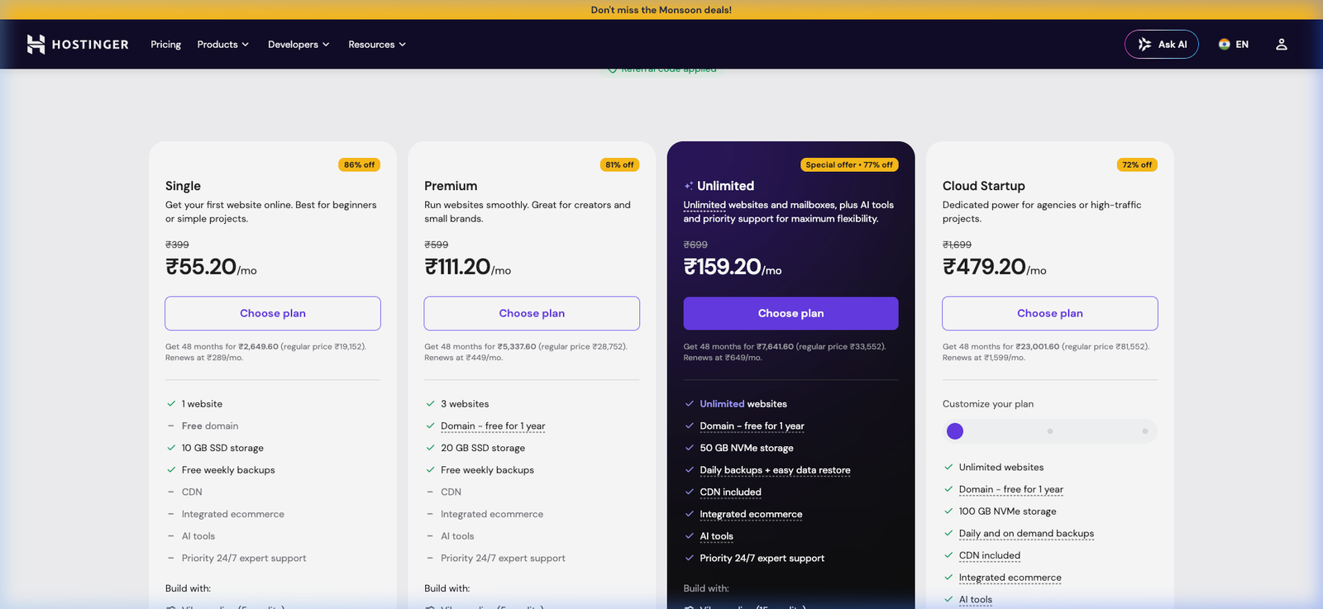Click the Hostinger logo
The width and height of the screenshot is (1323, 609).
(78, 45)
